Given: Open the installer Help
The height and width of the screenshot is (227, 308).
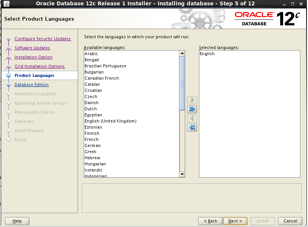Looking at the screenshot, I should (x=17, y=221).
